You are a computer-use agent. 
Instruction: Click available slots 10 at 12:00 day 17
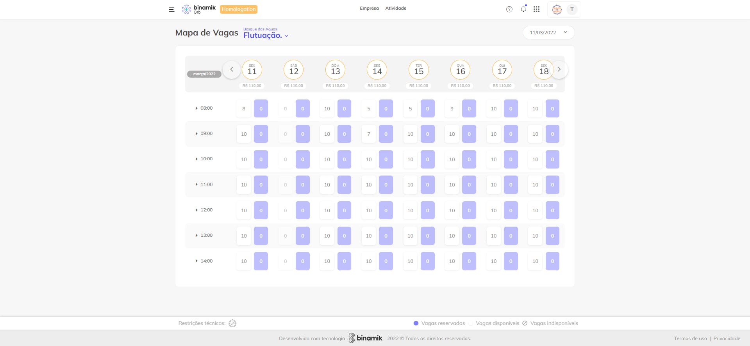[x=494, y=210]
